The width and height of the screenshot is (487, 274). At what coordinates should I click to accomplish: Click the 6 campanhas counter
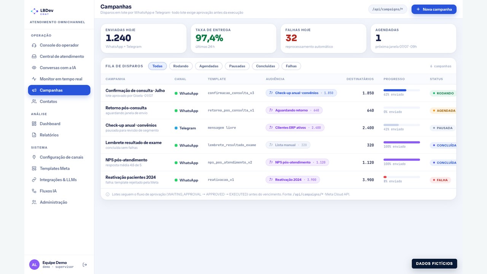tap(441, 66)
